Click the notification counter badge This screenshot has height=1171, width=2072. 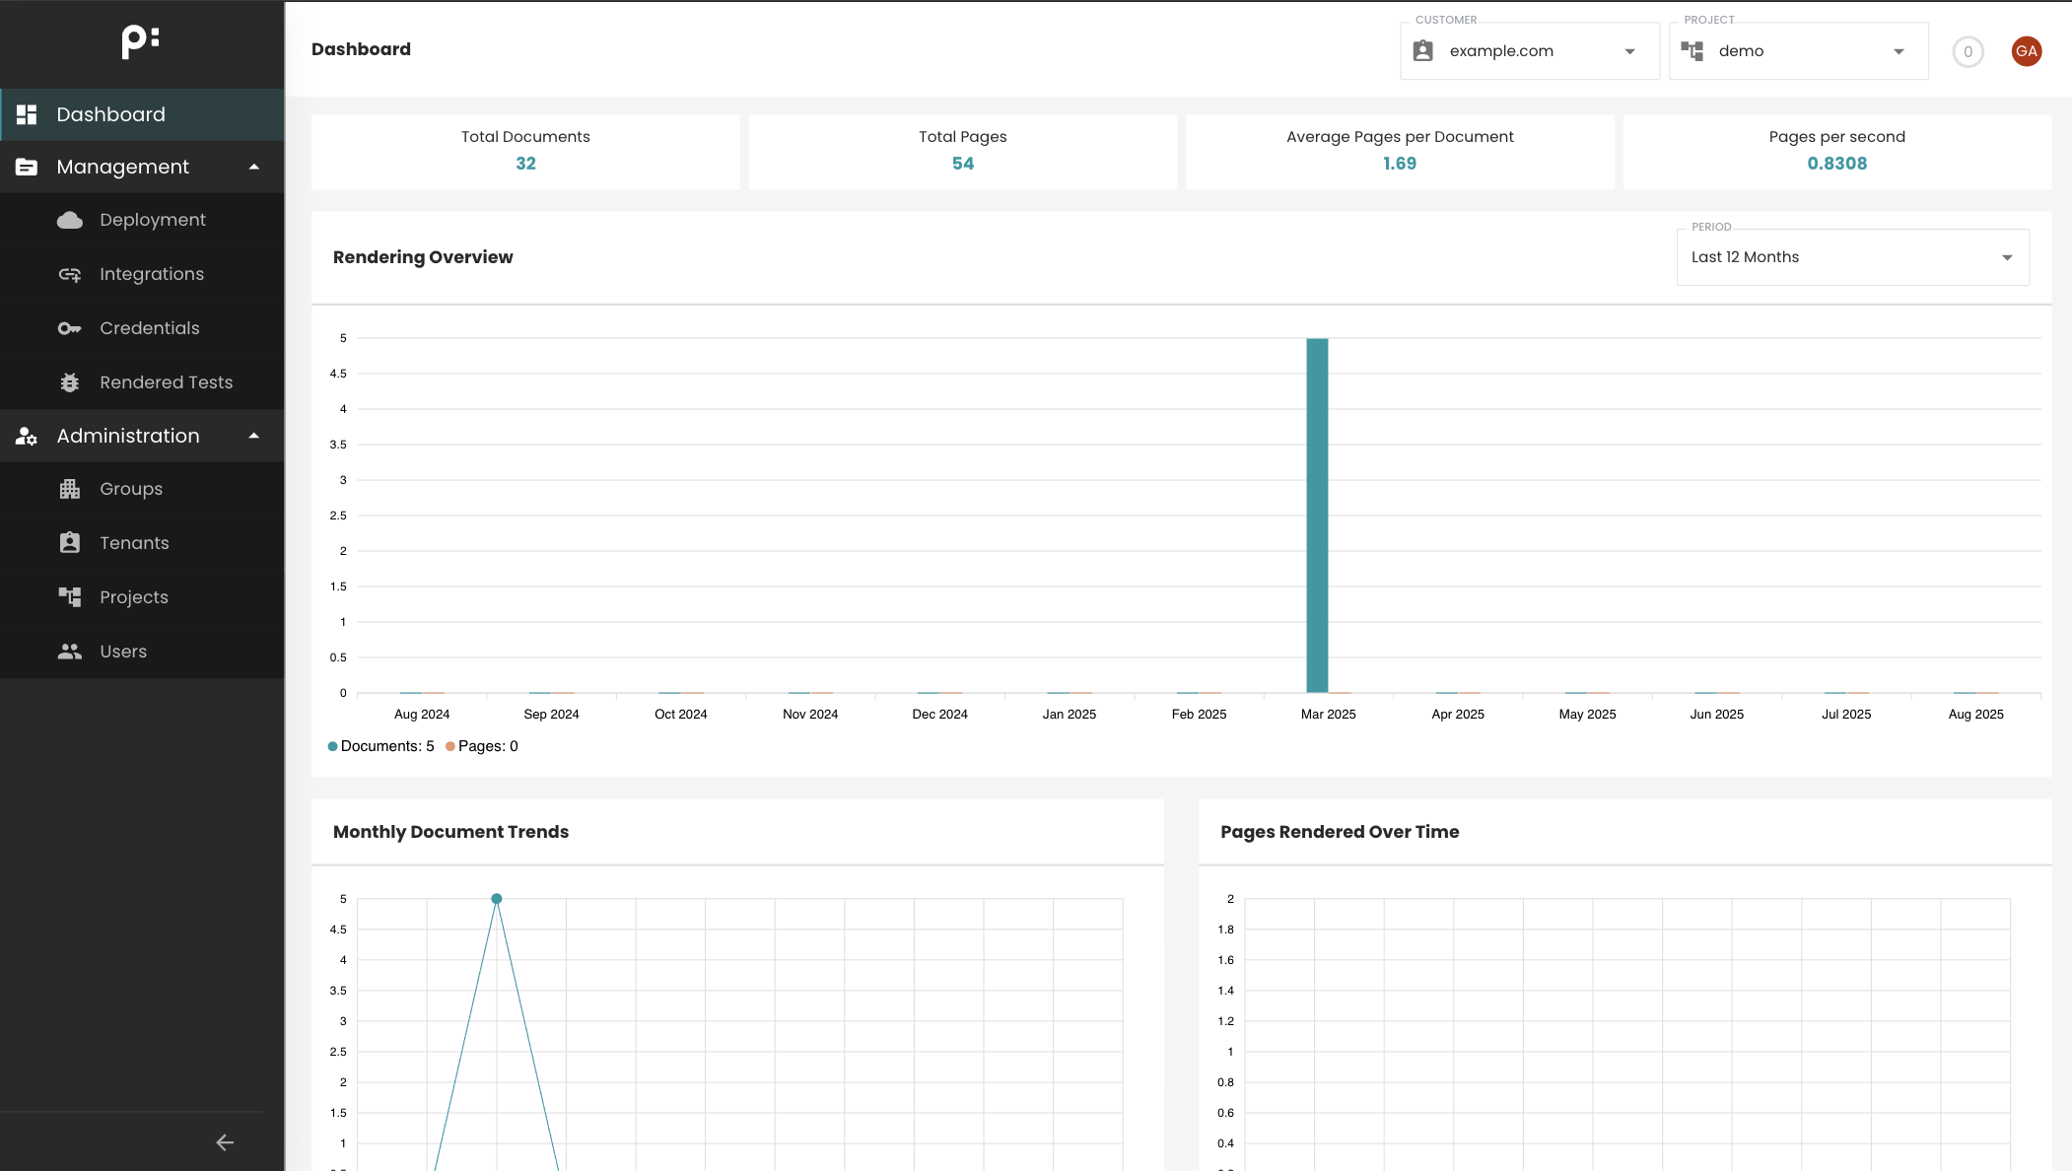pyautogui.click(x=1968, y=51)
